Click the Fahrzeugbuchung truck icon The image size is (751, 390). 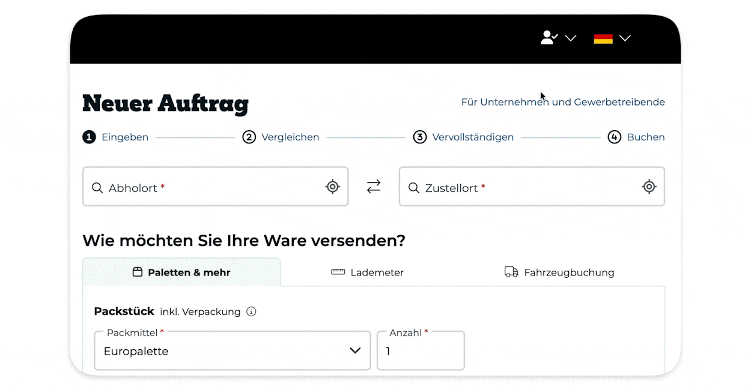point(511,272)
